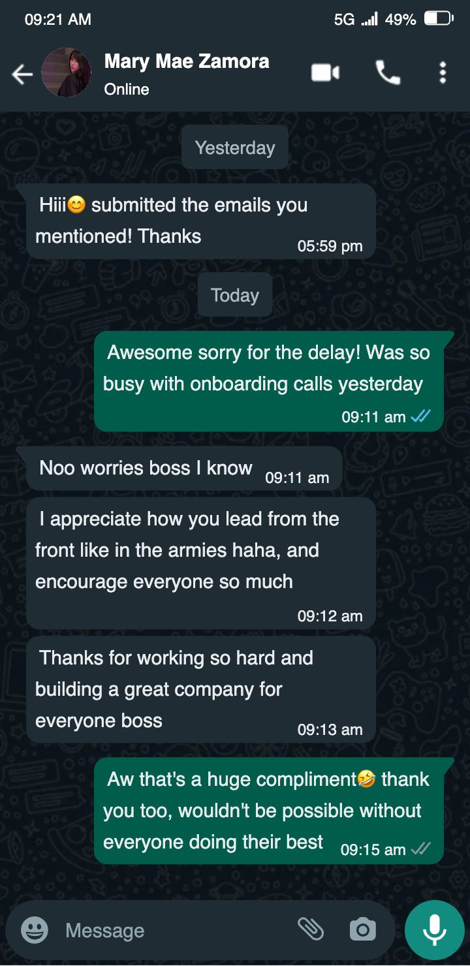This screenshot has width=470, height=966.
Task: Start a voice call via phone icon
Action: pos(388,72)
